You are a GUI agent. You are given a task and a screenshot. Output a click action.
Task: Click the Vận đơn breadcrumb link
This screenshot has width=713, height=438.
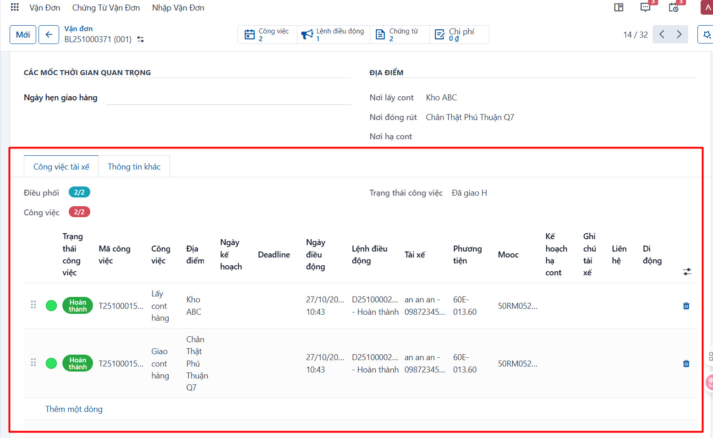78,29
